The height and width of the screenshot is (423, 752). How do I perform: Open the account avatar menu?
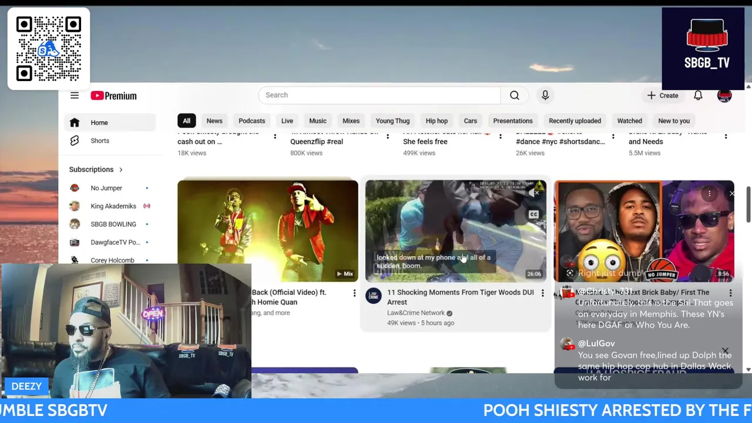tap(724, 96)
